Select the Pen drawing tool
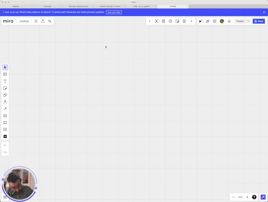This screenshot has width=268, height=202. point(5,102)
